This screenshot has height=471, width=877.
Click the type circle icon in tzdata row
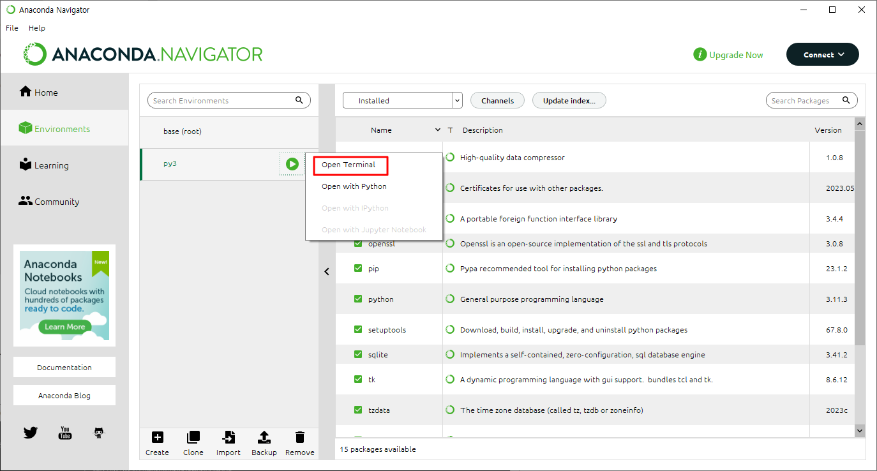tap(450, 410)
